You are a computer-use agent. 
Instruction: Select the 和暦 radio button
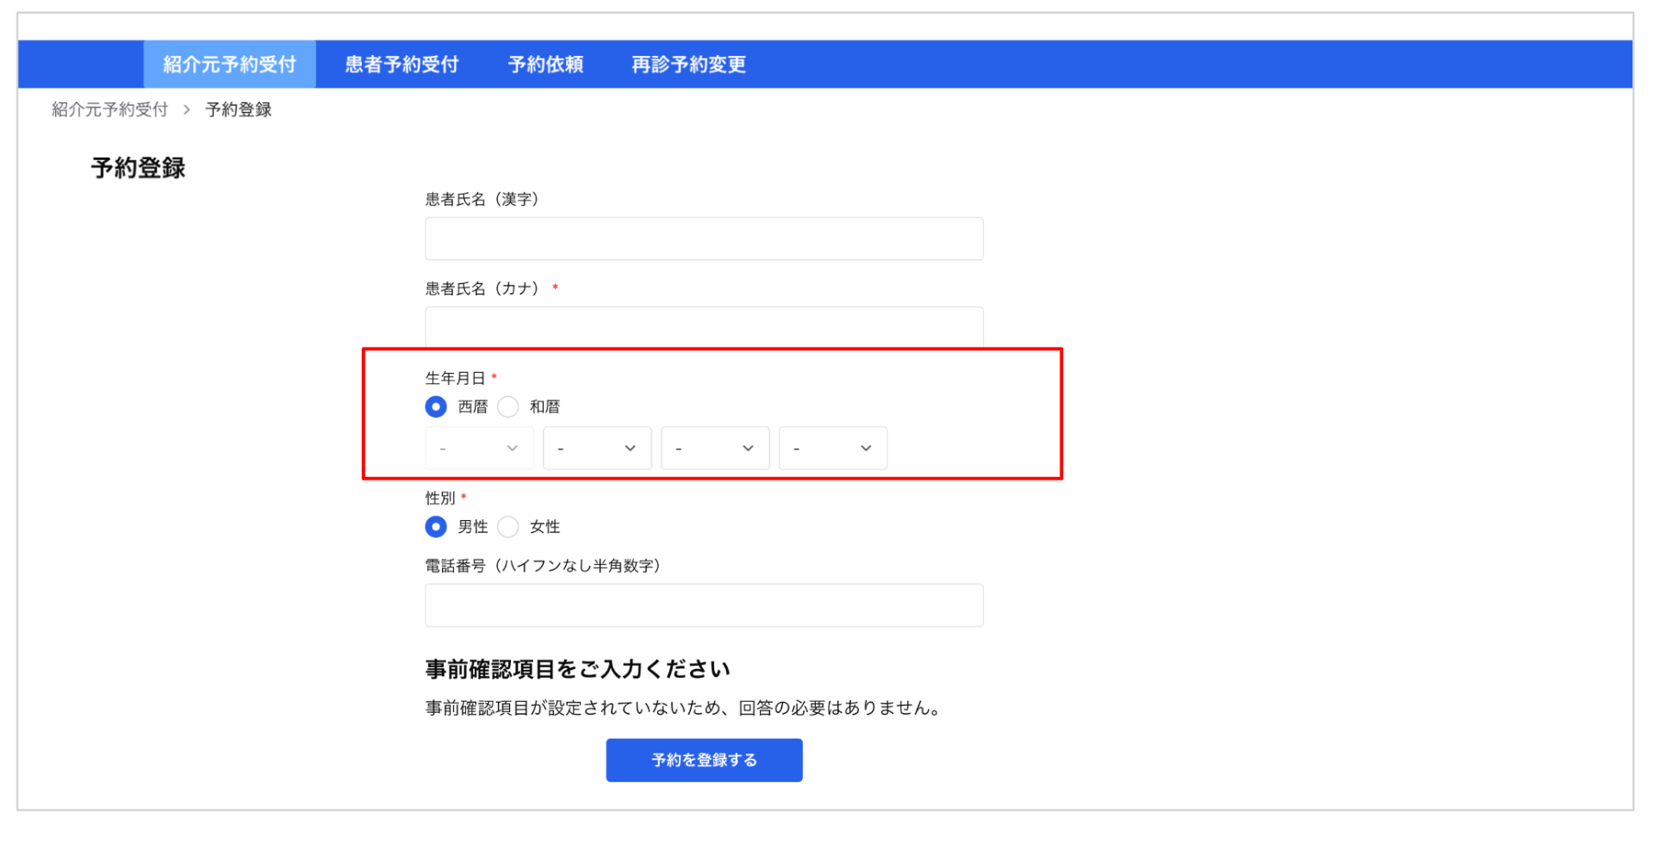[508, 406]
